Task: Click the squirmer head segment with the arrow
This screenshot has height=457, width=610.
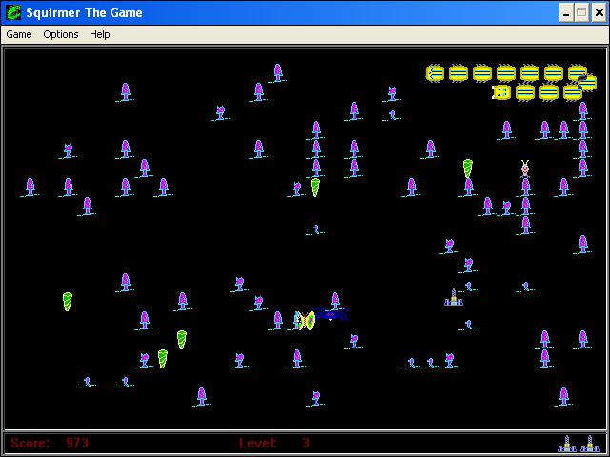Action: click(x=435, y=73)
